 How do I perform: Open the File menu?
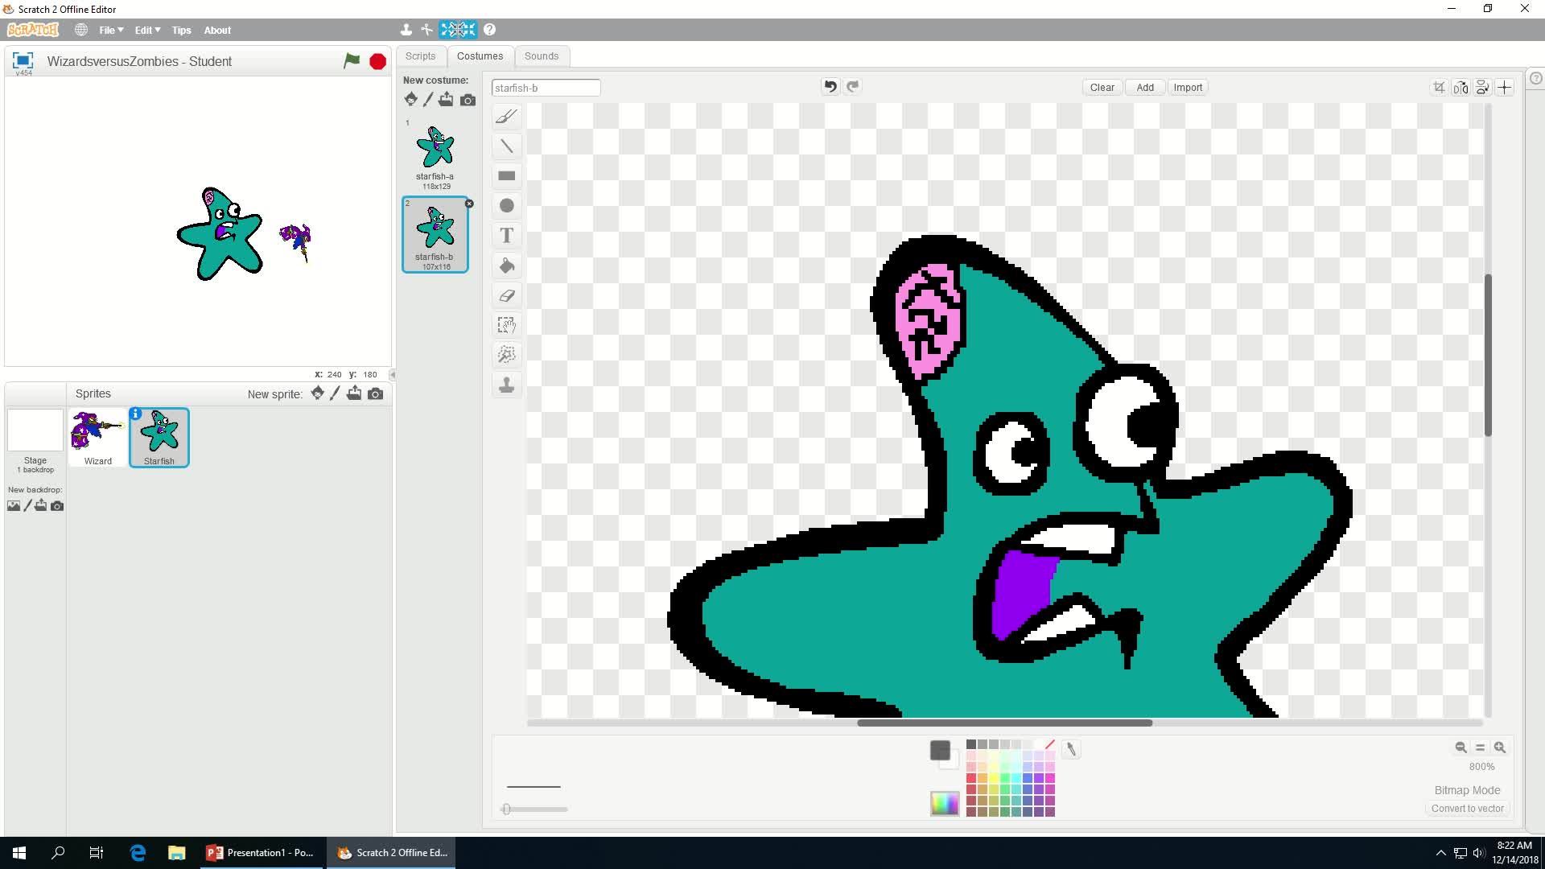(x=111, y=30)
